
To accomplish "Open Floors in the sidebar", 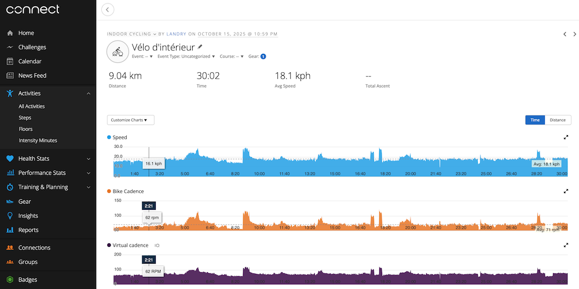I will coord(25,129).
